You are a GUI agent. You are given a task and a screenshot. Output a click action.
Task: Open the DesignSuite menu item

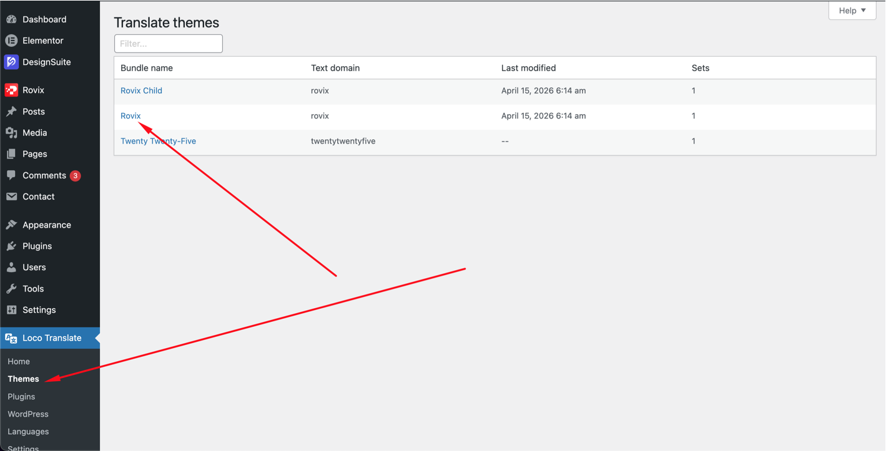47,62
